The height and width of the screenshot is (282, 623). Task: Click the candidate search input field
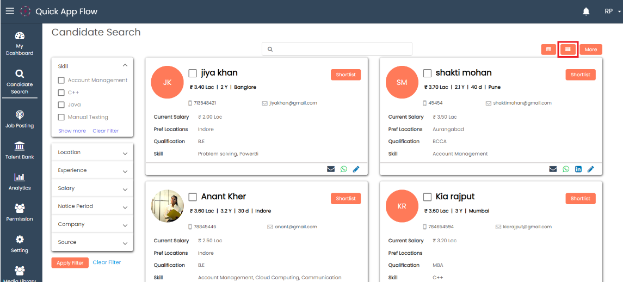coord(337,49)
